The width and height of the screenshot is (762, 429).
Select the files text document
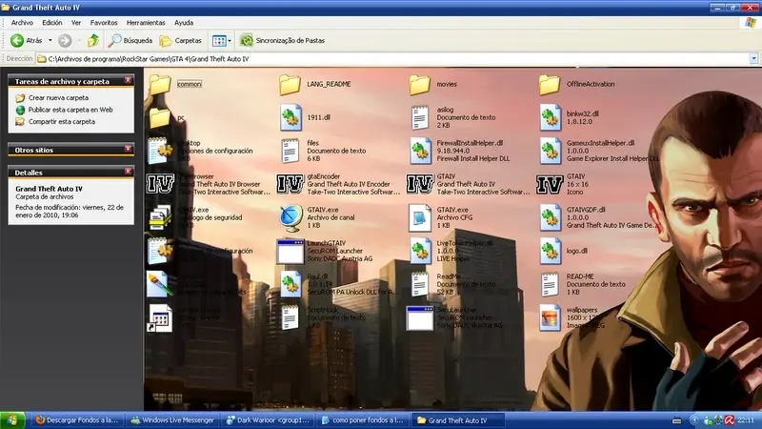[291, 151]
